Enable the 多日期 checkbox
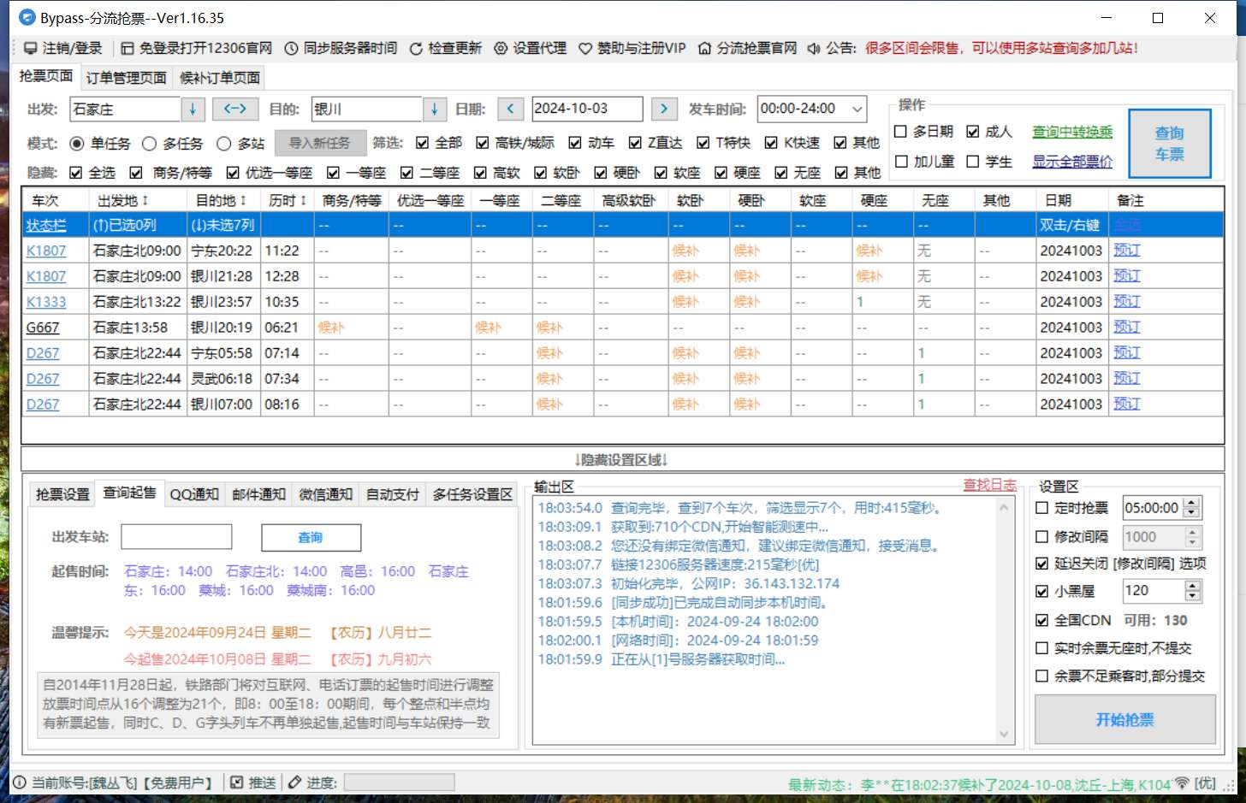This screenshot has width=1246, height=803. [900, 132]
